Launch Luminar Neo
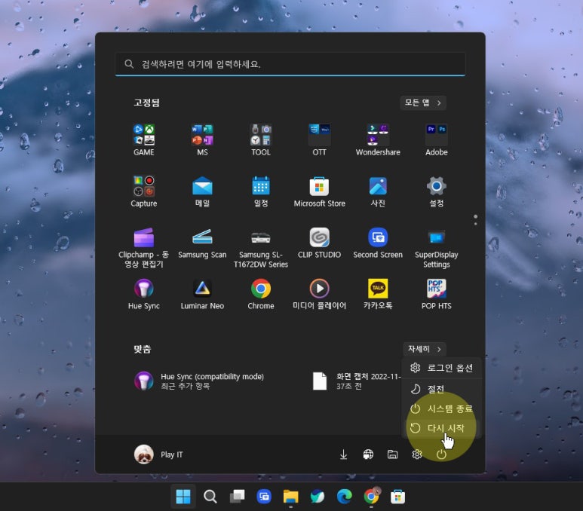 [202, 295]
